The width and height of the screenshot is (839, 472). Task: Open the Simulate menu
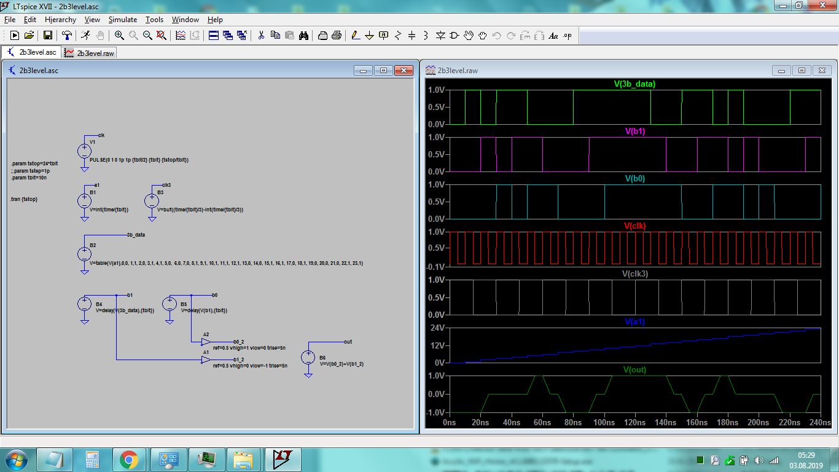pos(123,20)
